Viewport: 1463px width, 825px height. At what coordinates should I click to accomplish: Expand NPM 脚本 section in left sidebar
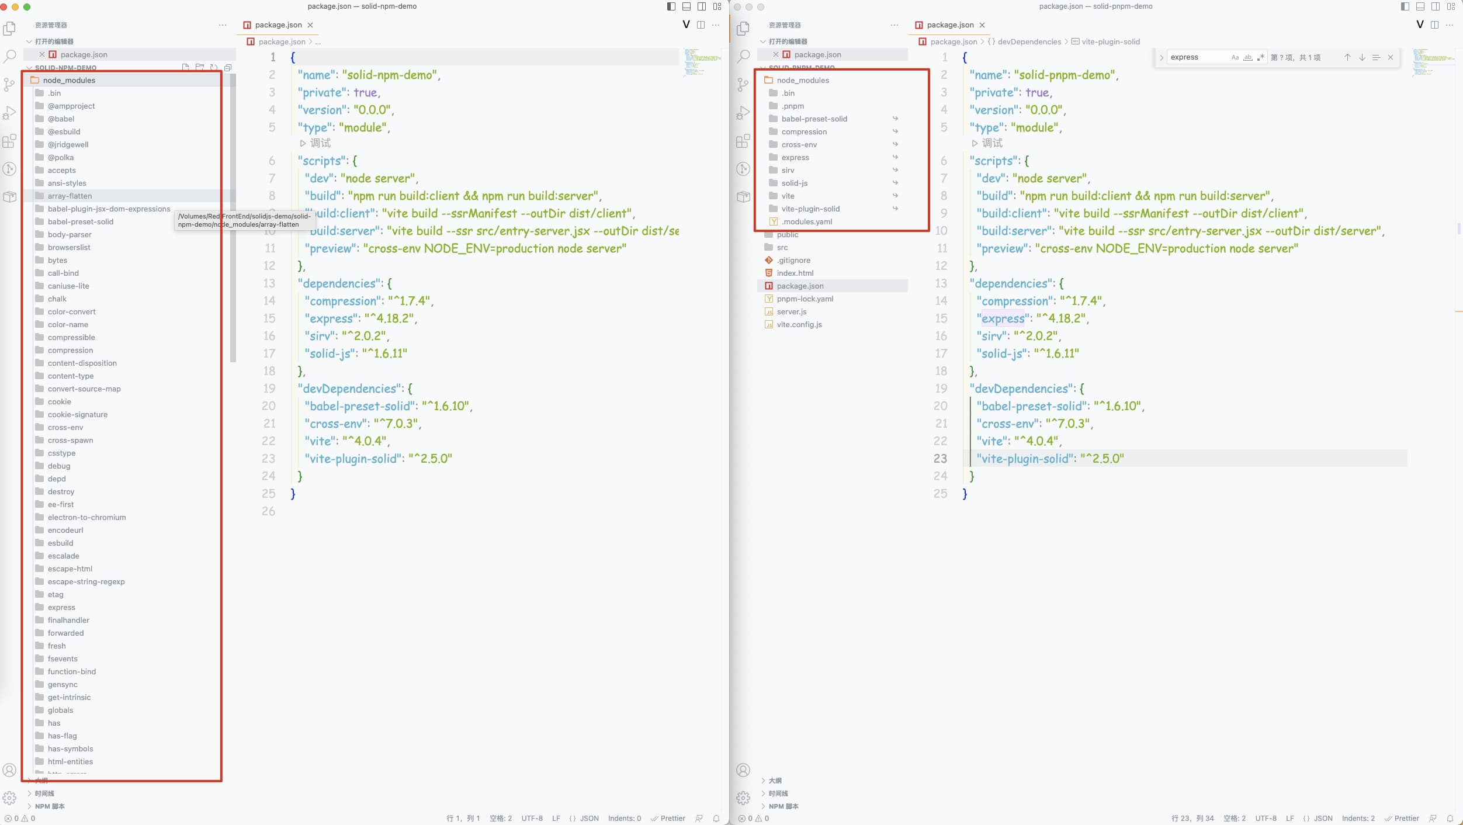(50, 806)
